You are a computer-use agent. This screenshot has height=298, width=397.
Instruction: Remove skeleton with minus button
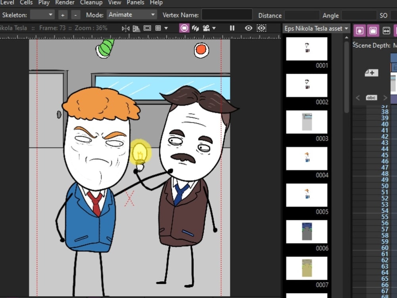75,15
